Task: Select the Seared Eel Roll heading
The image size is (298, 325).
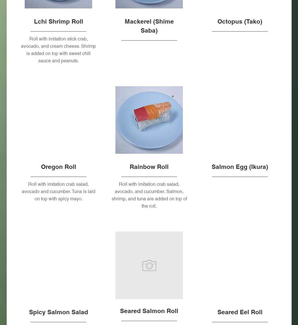Action: tap(240, 312)
